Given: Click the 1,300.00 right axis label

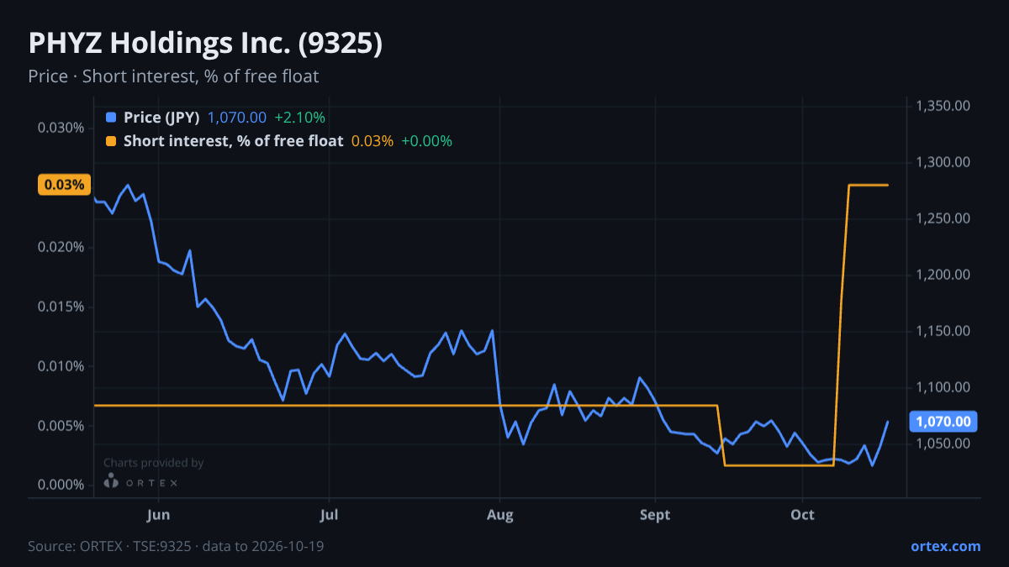Looking at the screenshot, I should click(943, 162).
